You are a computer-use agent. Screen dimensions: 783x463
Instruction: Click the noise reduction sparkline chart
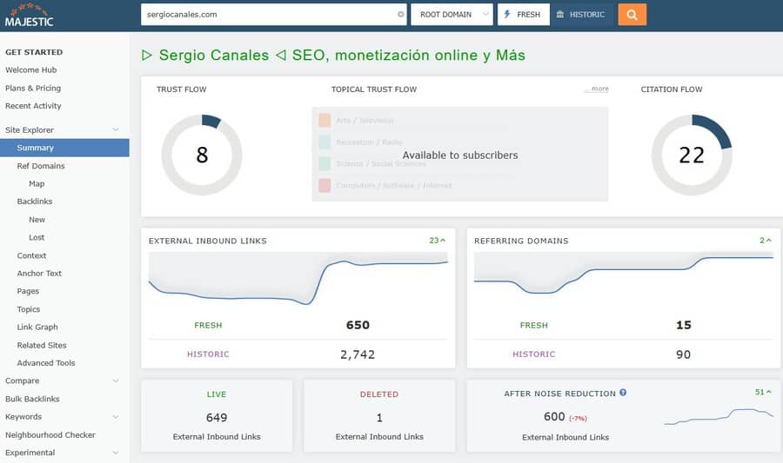click(718, 417)
